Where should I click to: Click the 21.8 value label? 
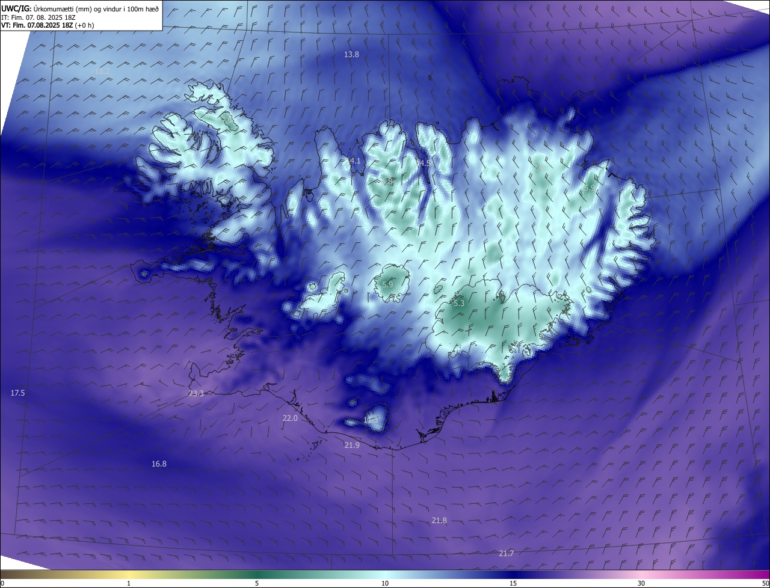tap(439, 521)
